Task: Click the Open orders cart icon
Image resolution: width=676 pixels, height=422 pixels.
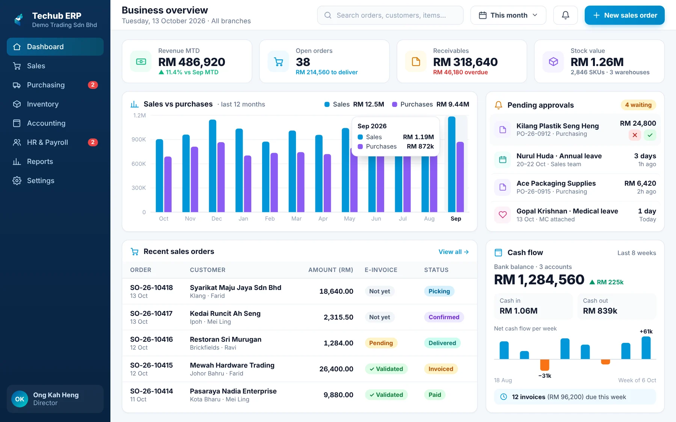Action: [x=278, y=62]
